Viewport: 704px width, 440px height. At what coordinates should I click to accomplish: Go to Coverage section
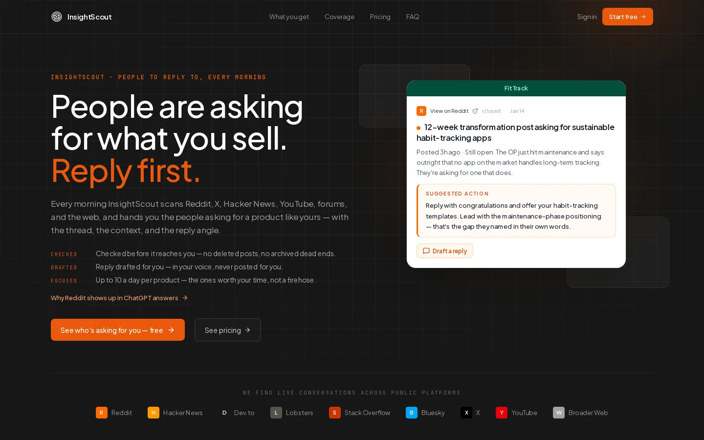click(339, 17)
